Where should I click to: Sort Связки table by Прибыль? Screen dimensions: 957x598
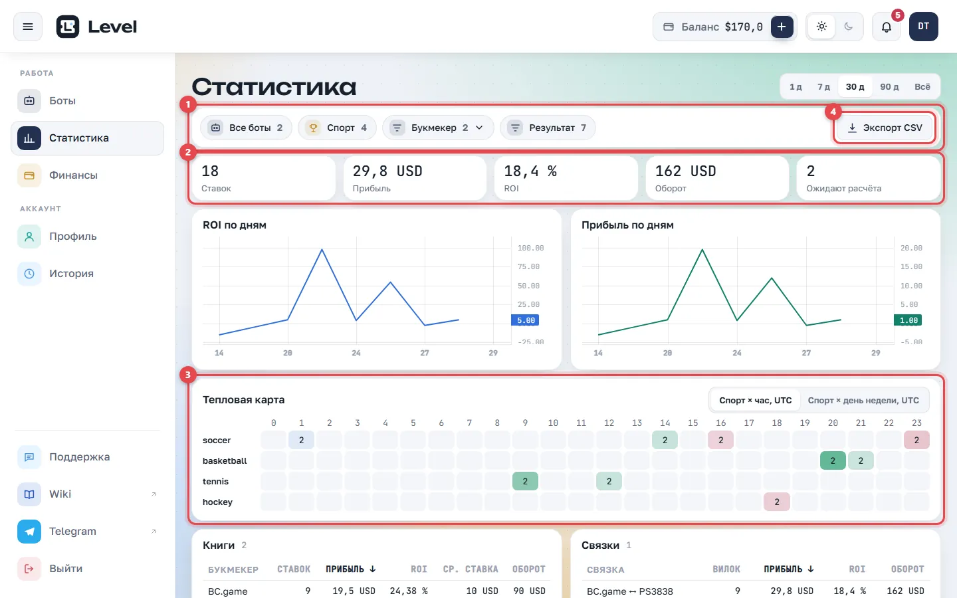pyautogui.click(x=789, y=569)
